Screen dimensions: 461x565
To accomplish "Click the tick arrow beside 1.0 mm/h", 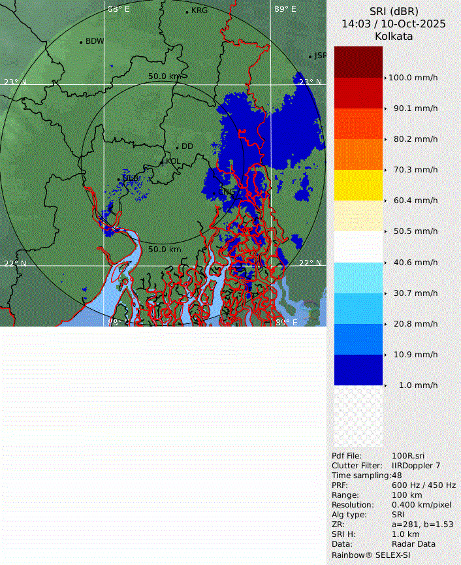I will tap(385, 385).
